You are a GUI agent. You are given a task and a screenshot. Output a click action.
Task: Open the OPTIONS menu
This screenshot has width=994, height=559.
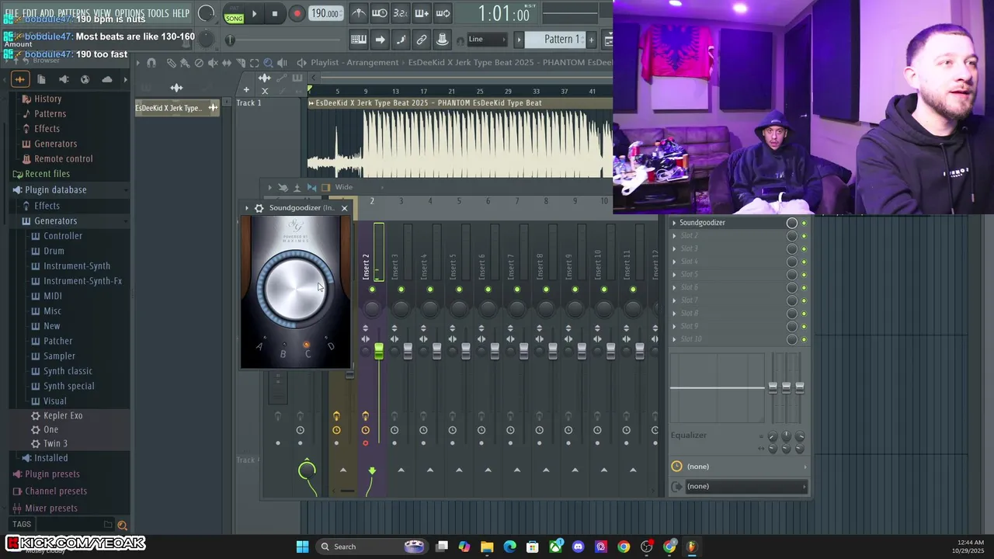point(130,13)
